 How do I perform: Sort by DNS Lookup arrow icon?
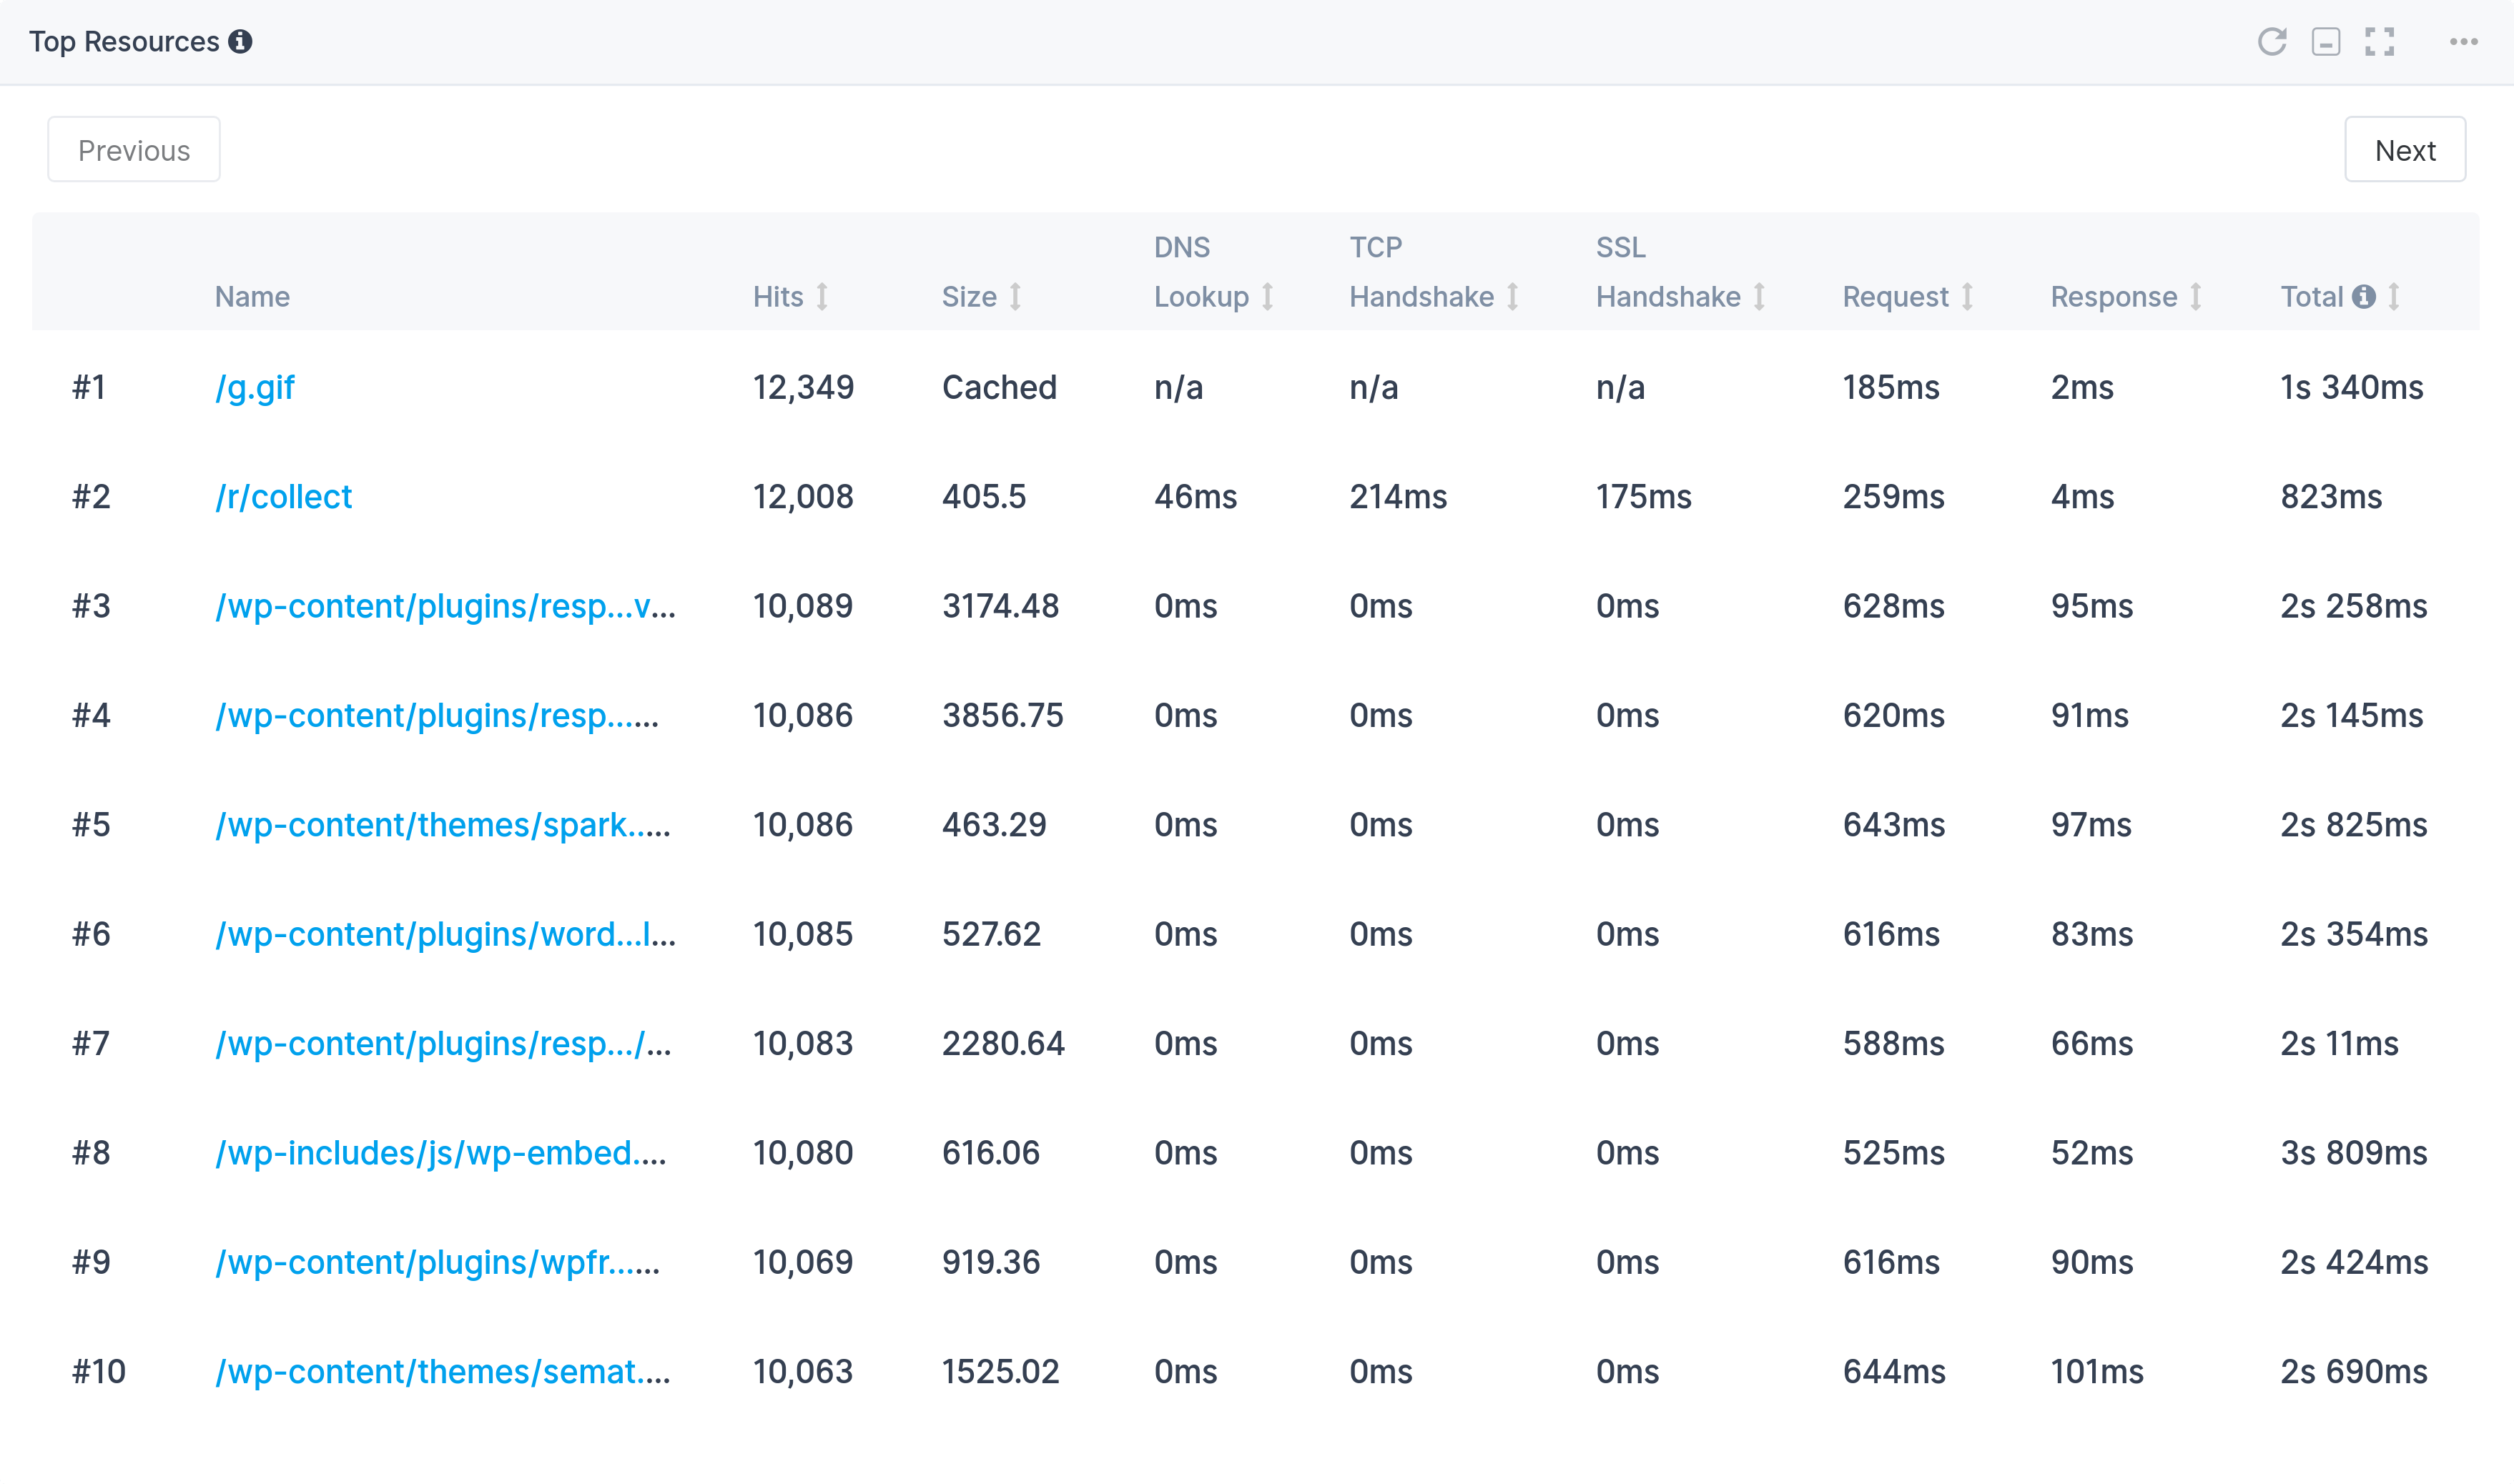(x=1267, y=297)
